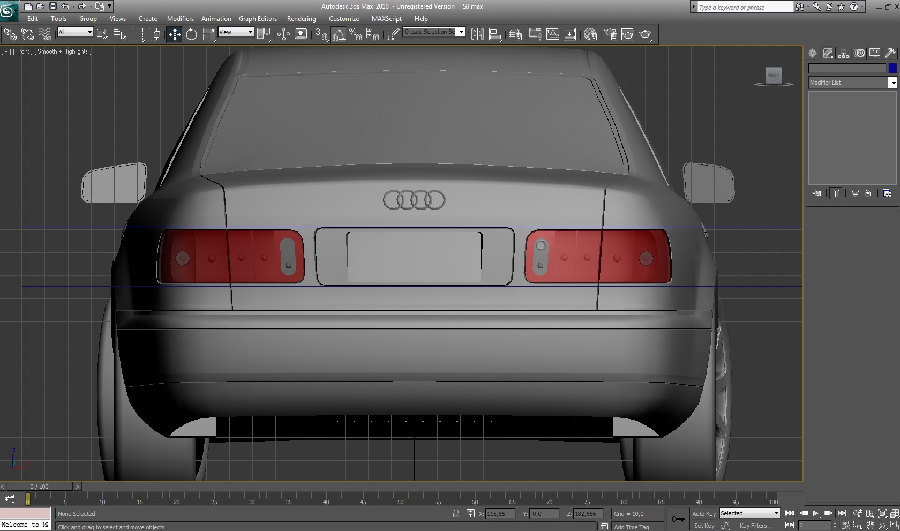Click the Key Filters button
This screenshot has width=900, height=531.
click(756, 526)
